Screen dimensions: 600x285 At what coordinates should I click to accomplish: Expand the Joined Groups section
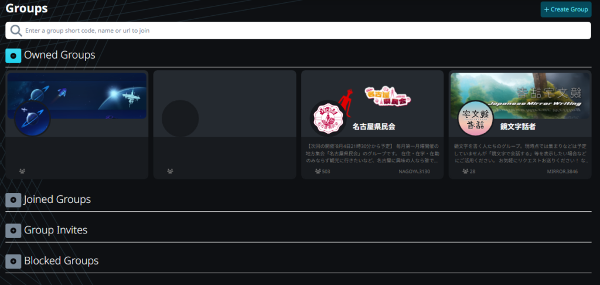[x=13, y=200]
